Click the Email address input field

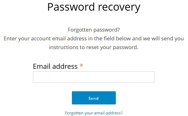click(94, 77)
